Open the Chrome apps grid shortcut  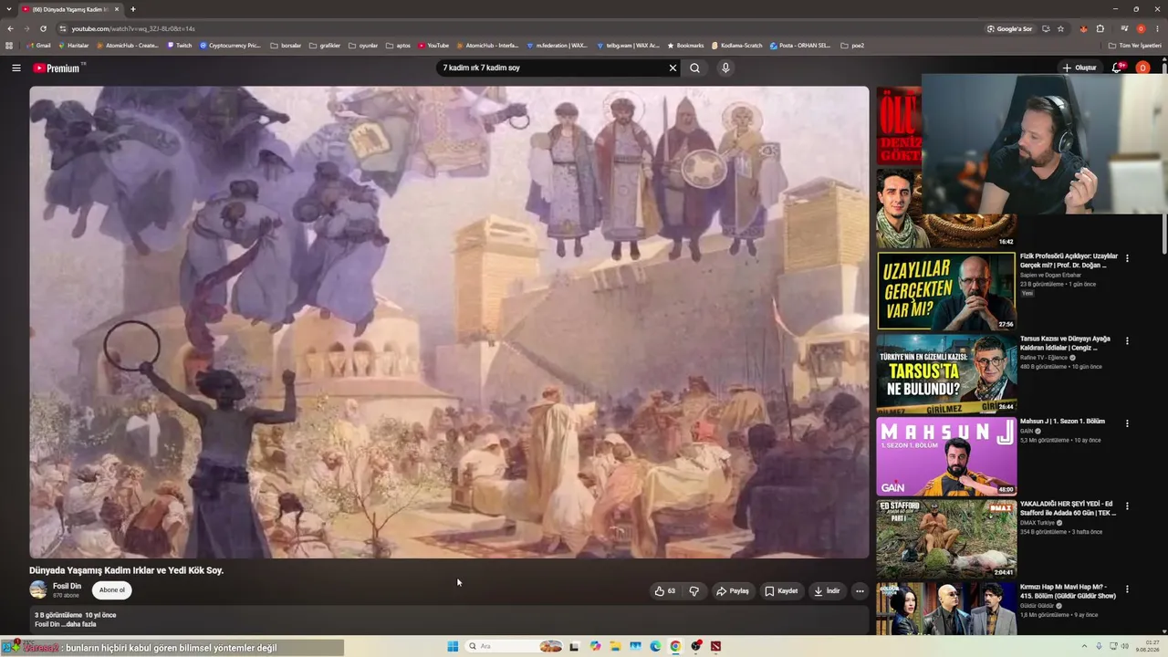(x=10, y=46)
